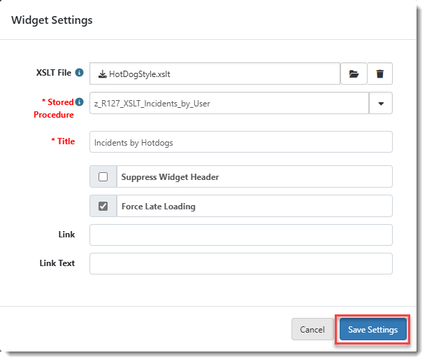Screen dimensions: 427x362
Task: Click the Force Late Loading label text
Action: pos(158,207)
